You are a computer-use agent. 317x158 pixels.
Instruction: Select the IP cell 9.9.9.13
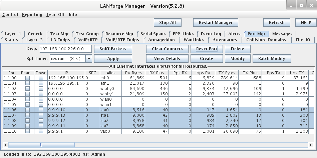click(x=66, y=115)
